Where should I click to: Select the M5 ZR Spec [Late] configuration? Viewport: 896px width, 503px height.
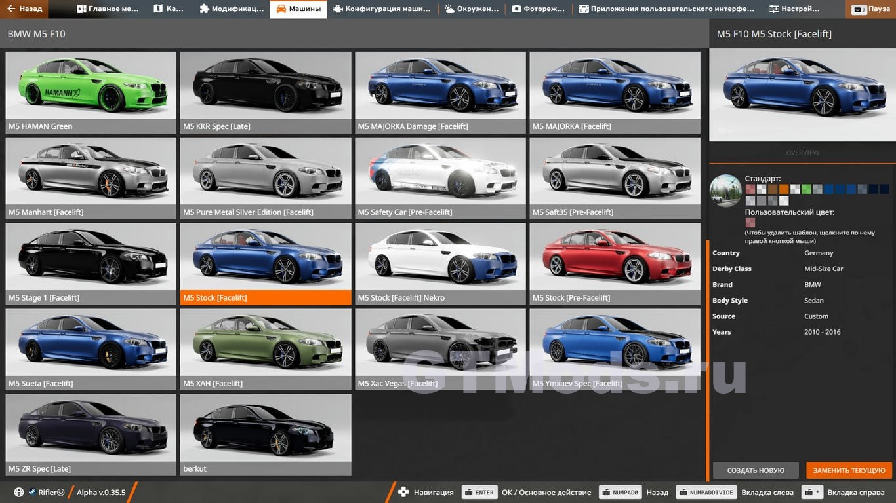tap(91, 435)
